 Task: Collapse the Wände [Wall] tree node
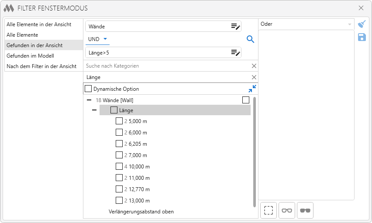click(x=89, y=100)
